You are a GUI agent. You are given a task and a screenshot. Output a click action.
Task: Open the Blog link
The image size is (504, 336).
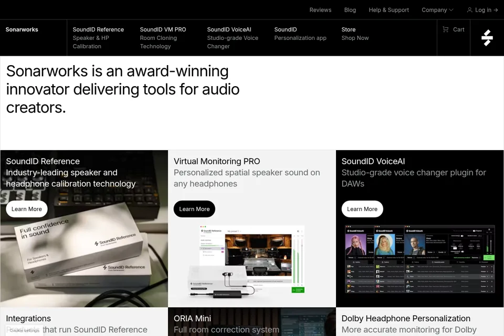350,10
